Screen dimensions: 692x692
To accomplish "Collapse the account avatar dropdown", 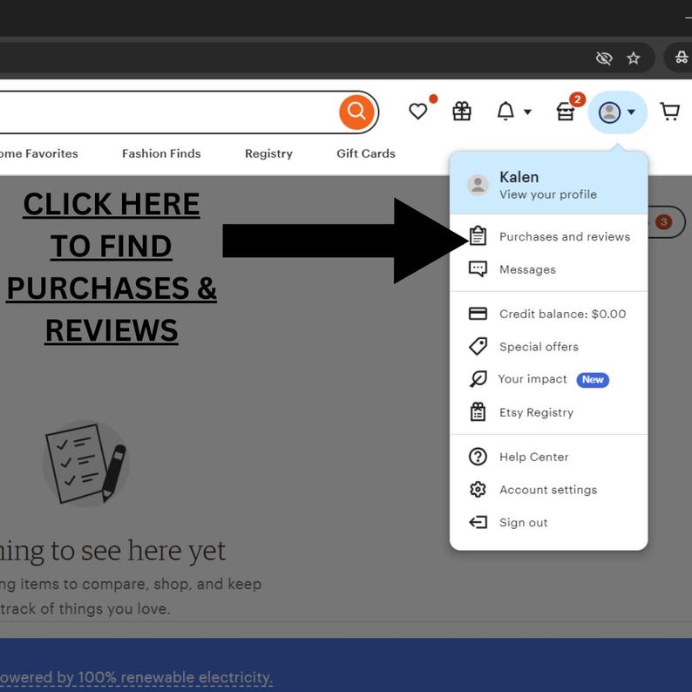I will [617, 112].
